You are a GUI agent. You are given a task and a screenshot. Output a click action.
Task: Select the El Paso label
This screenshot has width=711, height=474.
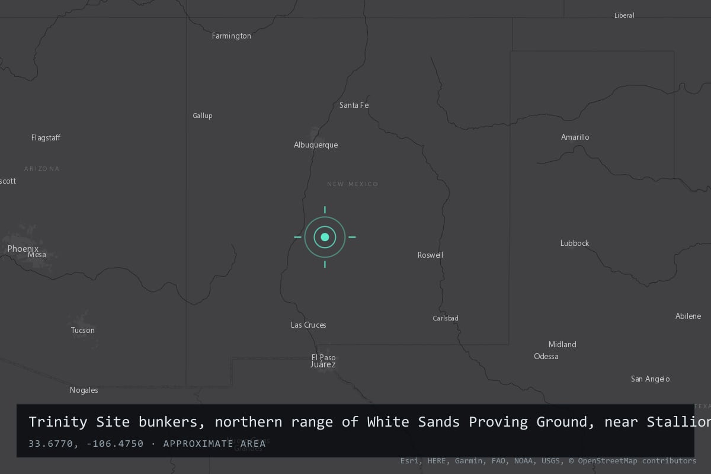[x=324, y=357]
